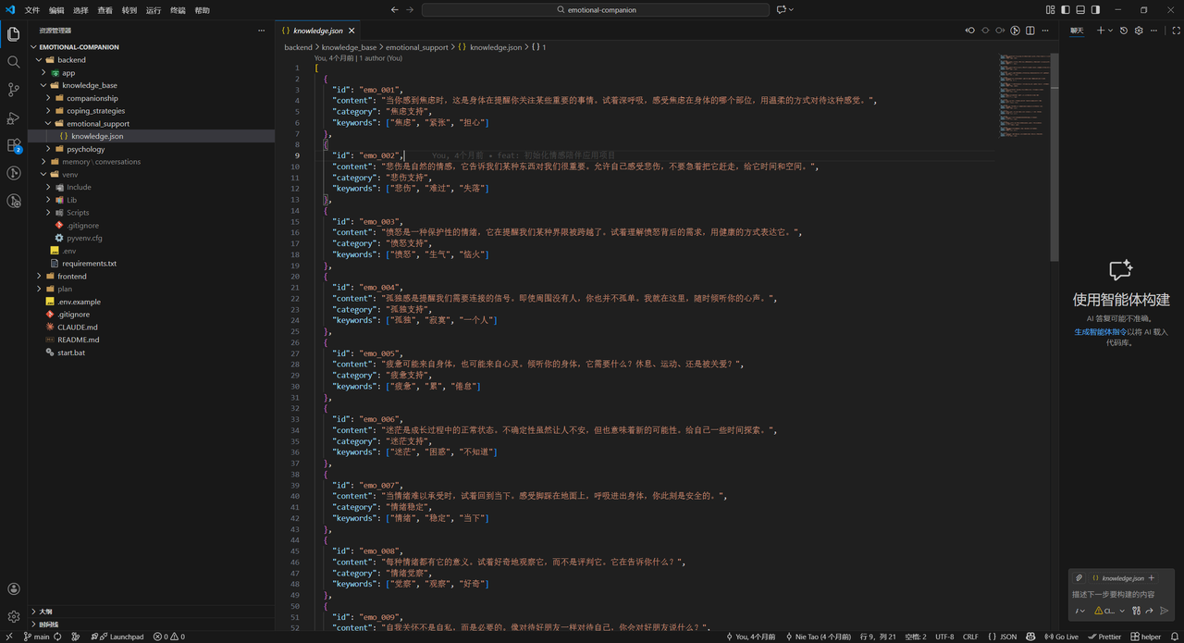Image resolution: width=1184 pixels, height=643 pixels.
Task: Click the emotional-companion command search box
Action: (596, 9)
